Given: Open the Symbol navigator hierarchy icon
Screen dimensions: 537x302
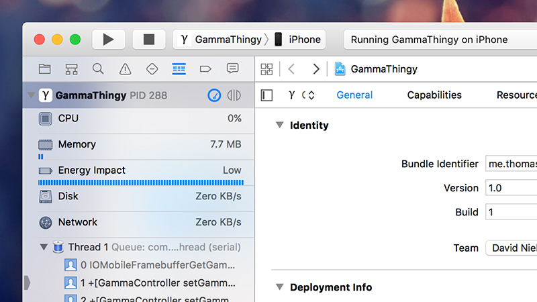Looking at the screenshot, I should (71, 69).
